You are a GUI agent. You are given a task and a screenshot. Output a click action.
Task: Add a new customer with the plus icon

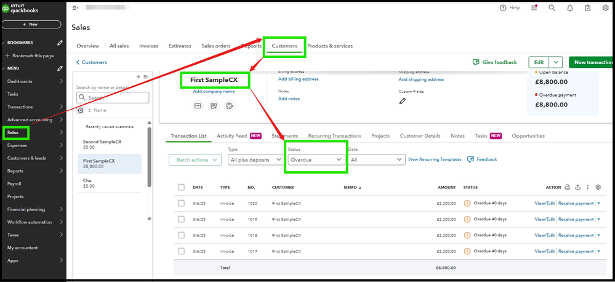138,77
